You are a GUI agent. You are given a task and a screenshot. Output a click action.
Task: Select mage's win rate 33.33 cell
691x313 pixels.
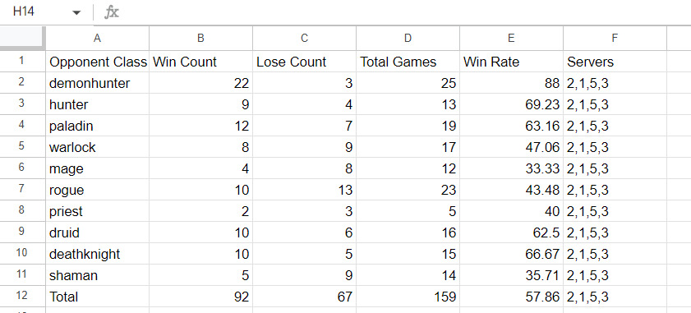[511, 168]
